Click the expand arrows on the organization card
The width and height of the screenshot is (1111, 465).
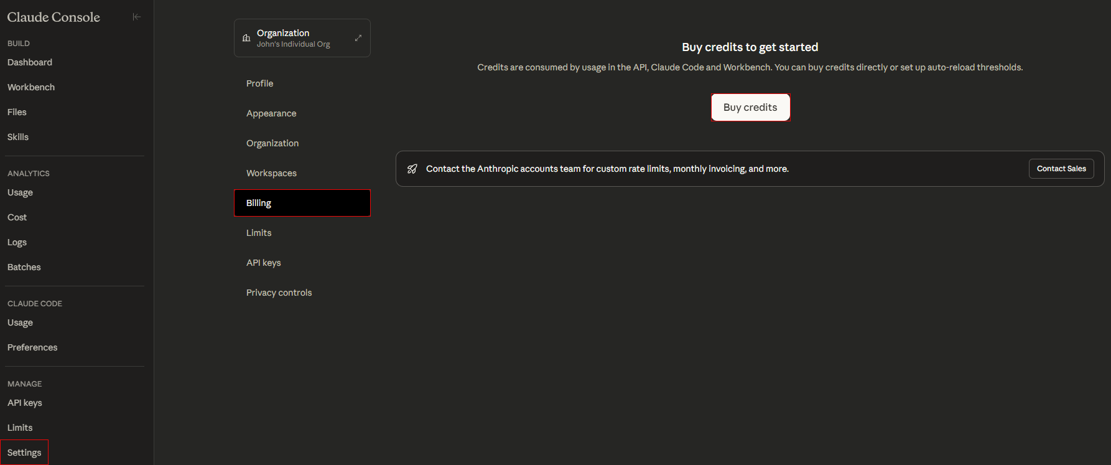(358, 38)
